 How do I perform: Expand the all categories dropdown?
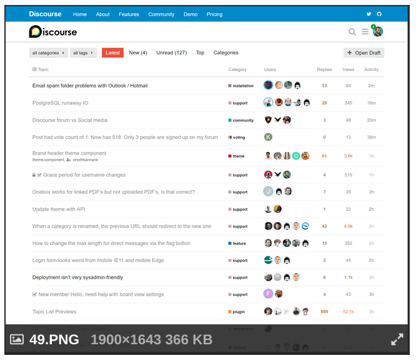tap(48, 53)
